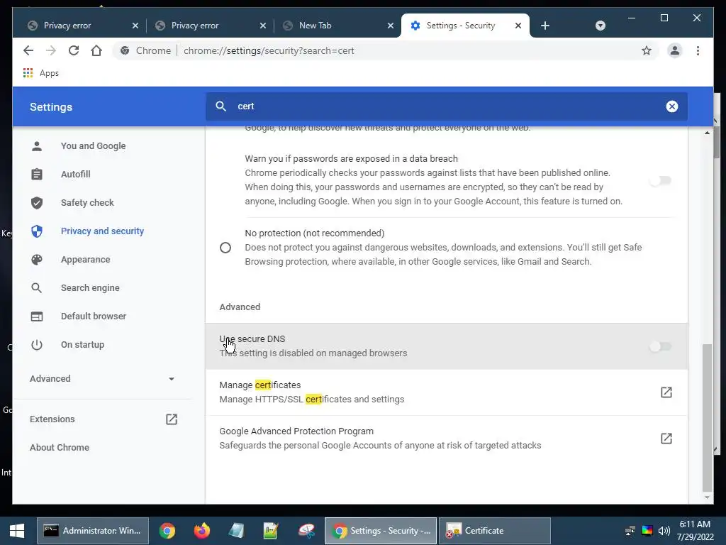This screenshot has height=545, width=726.
Task: Close the second Privacy error tab
Action: point(263,26)
